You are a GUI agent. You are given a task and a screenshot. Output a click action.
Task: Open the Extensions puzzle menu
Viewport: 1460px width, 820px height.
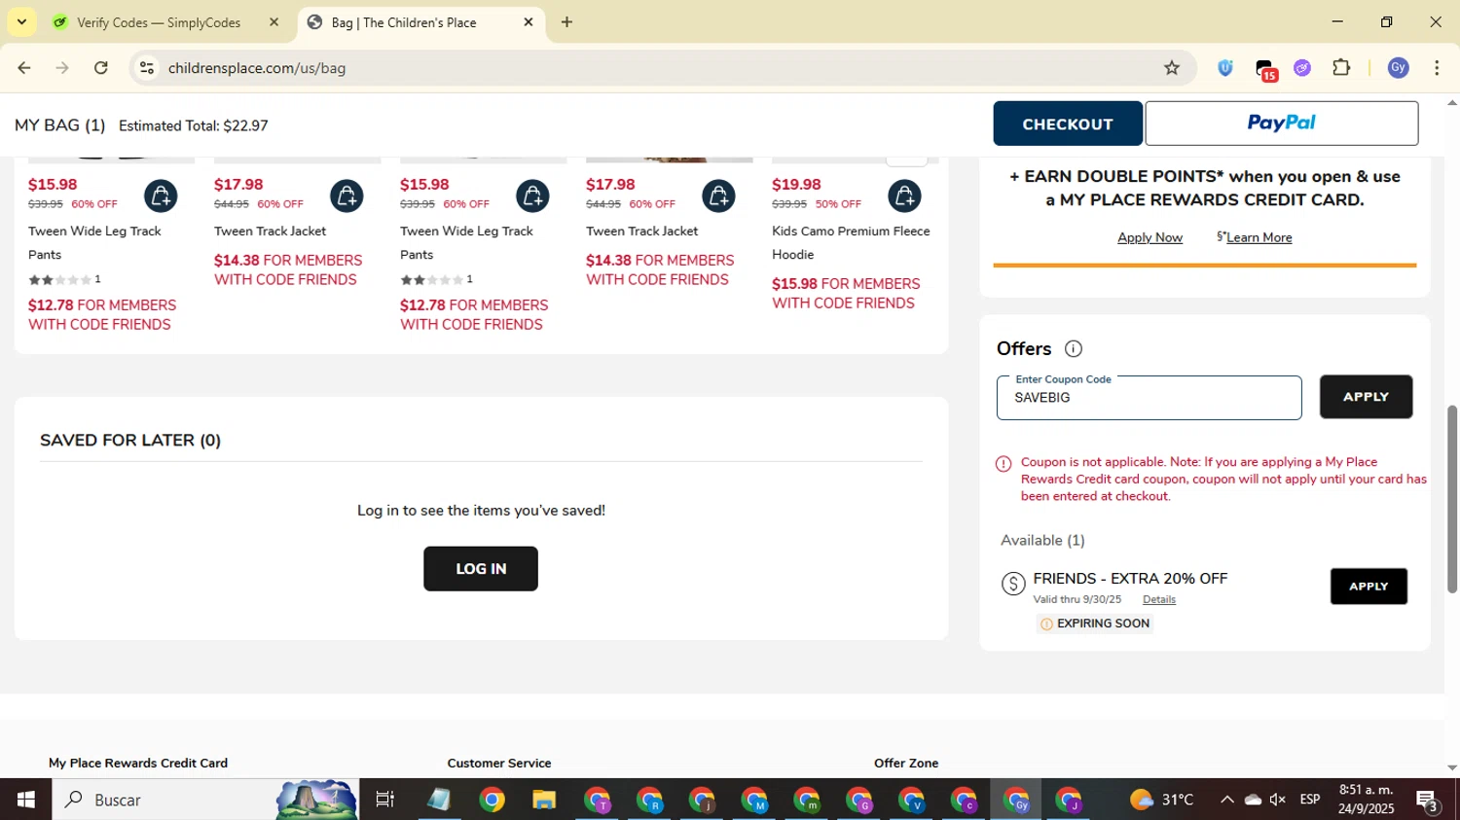click(1341, 68)
